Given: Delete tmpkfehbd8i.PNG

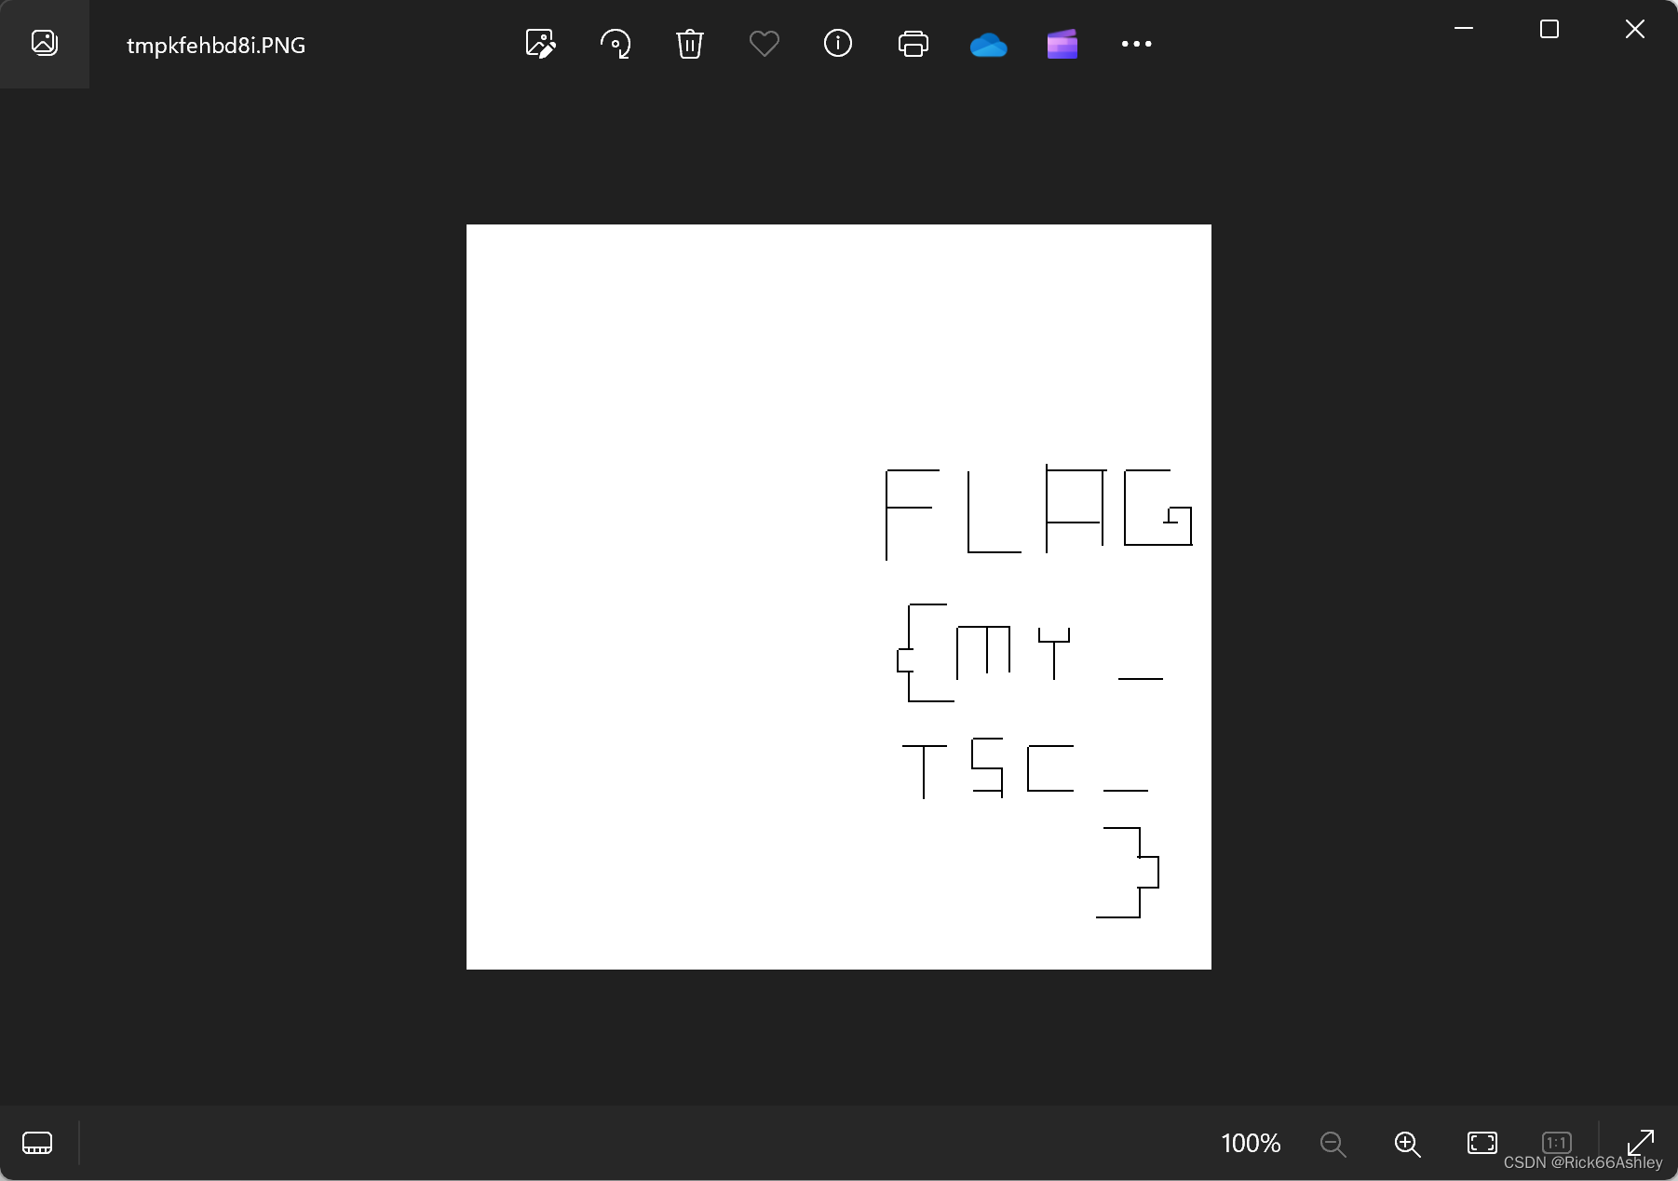Looking at the screenshot, I should click(689, 43).
